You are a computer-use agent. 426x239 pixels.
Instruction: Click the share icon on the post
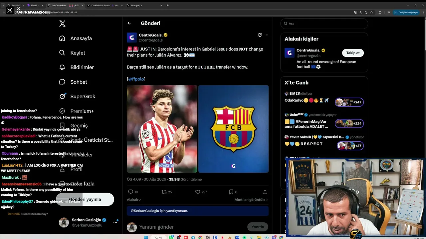pyautogui.click(x=265, y=192)
